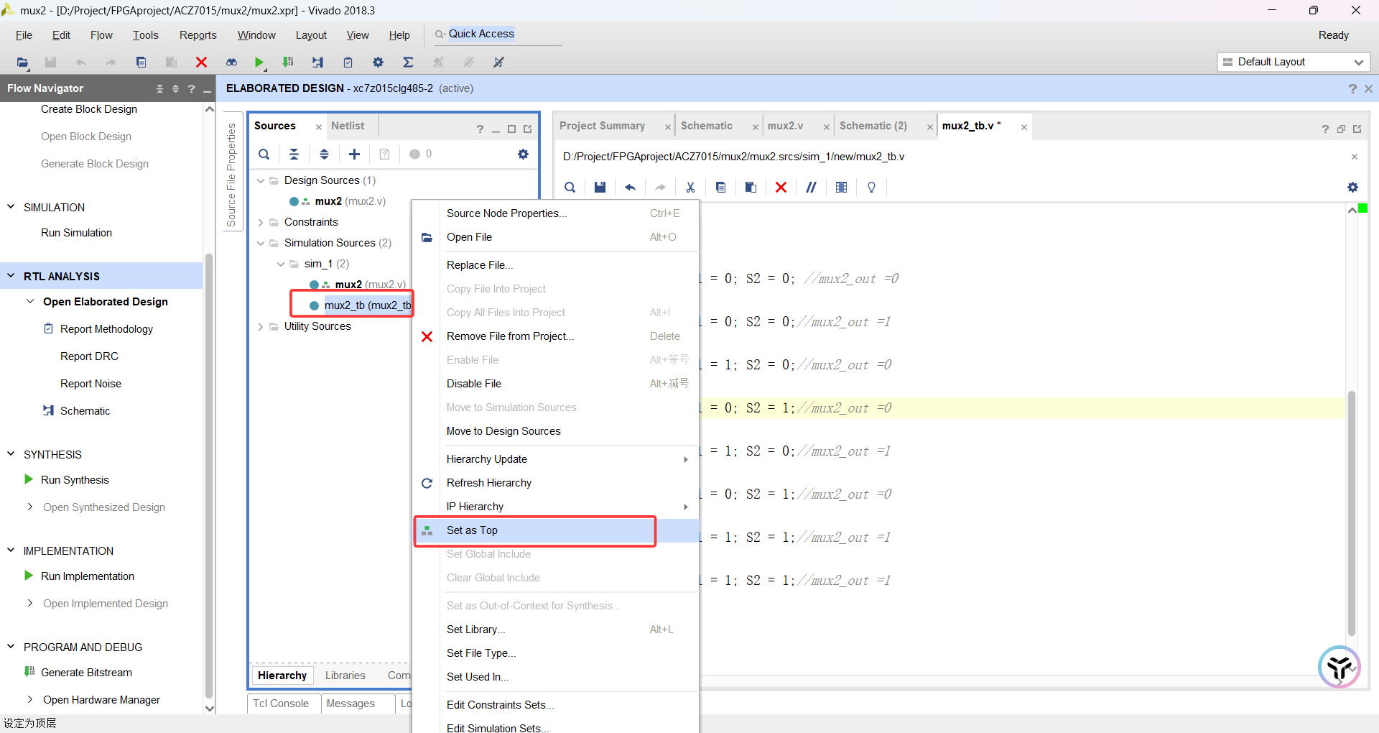Click the lightbulb template icon in editor
1379x733 pixels.
tap(871, 188)
